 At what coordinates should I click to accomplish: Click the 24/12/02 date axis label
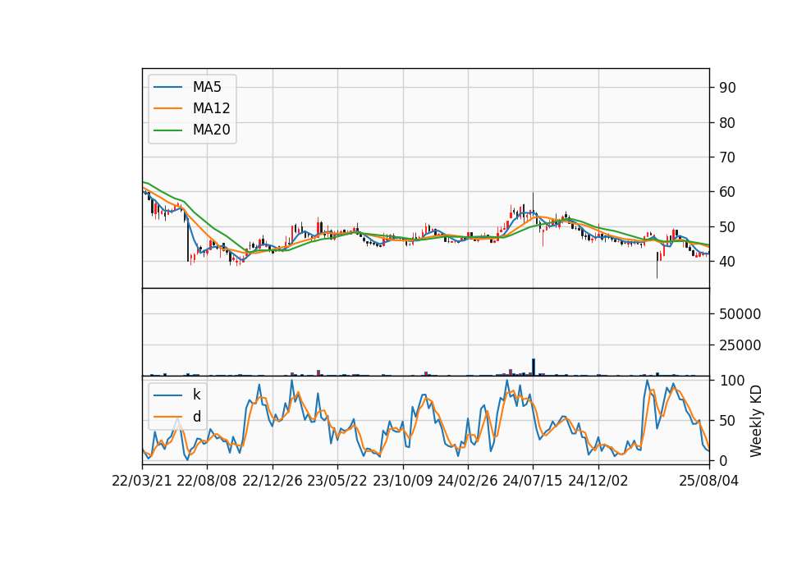pos(598,481)
